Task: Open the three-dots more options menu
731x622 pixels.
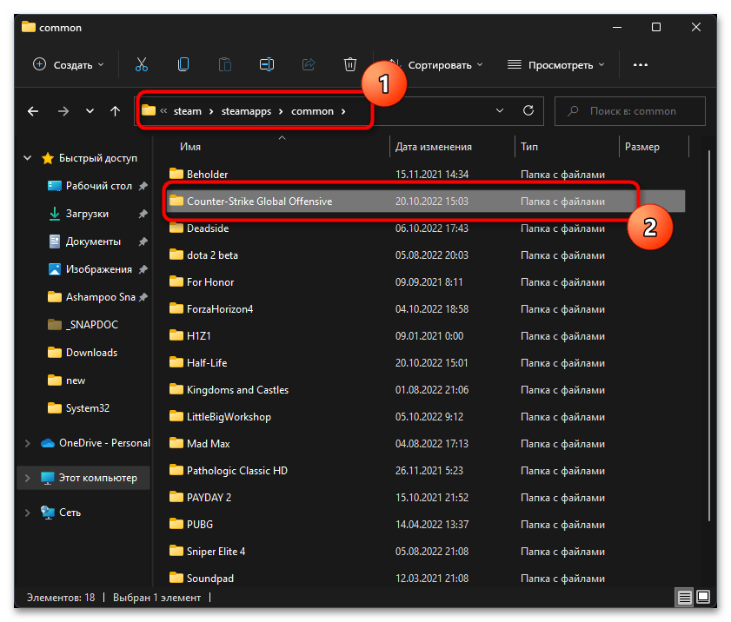Action: [640, 65]
